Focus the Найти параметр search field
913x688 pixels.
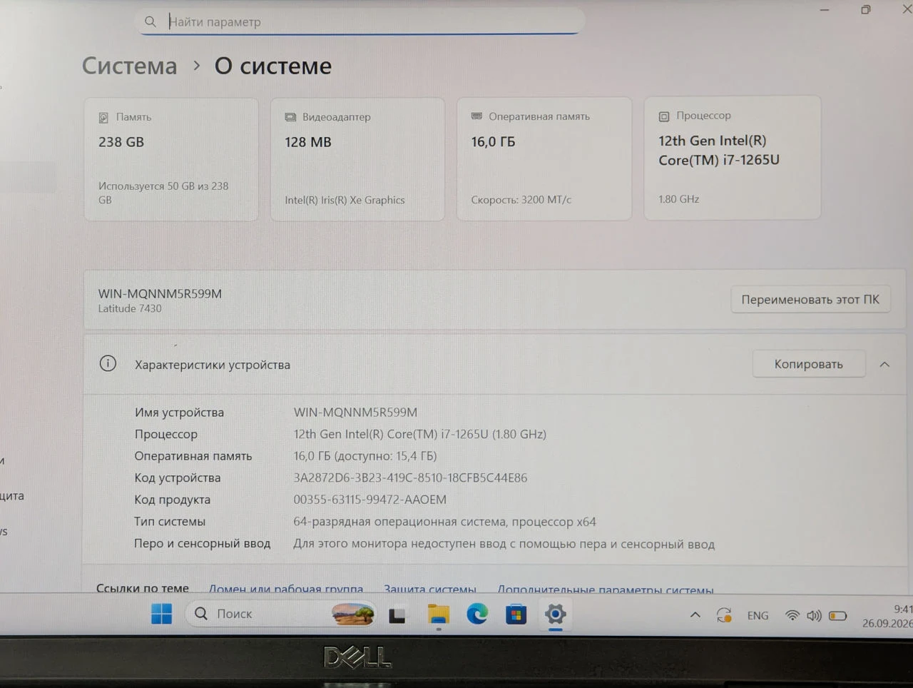(361, 21)
